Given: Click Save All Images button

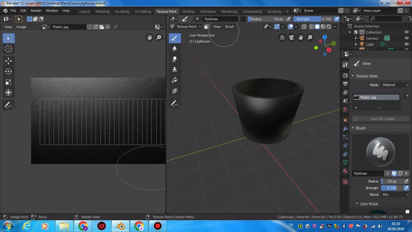Looking at the screenshot, I should pos(381,119).
